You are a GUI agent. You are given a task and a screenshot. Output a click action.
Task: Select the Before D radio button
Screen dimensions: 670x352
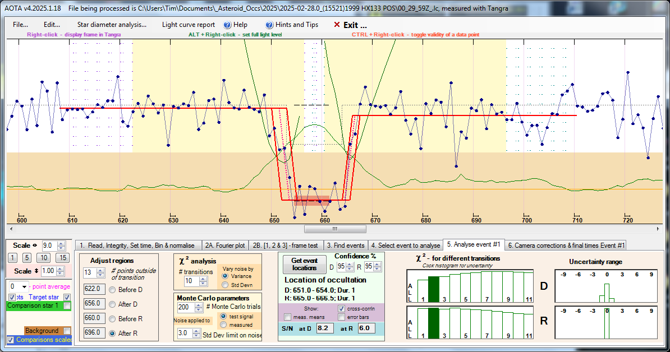pos(112,290)
